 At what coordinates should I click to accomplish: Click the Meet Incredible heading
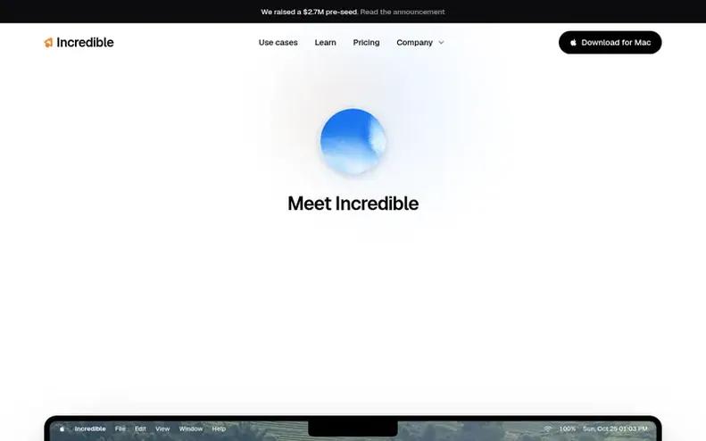(x=353, y=204)
